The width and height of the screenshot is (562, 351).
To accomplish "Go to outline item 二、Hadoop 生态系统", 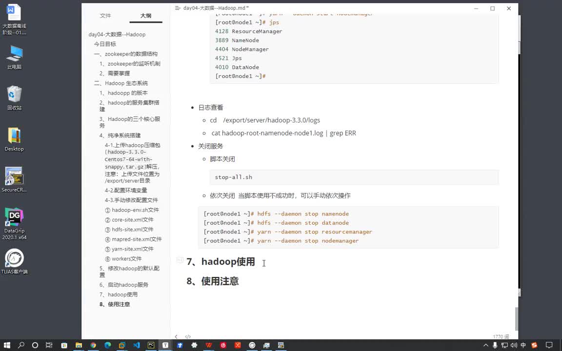I will [x=121, y=83].
